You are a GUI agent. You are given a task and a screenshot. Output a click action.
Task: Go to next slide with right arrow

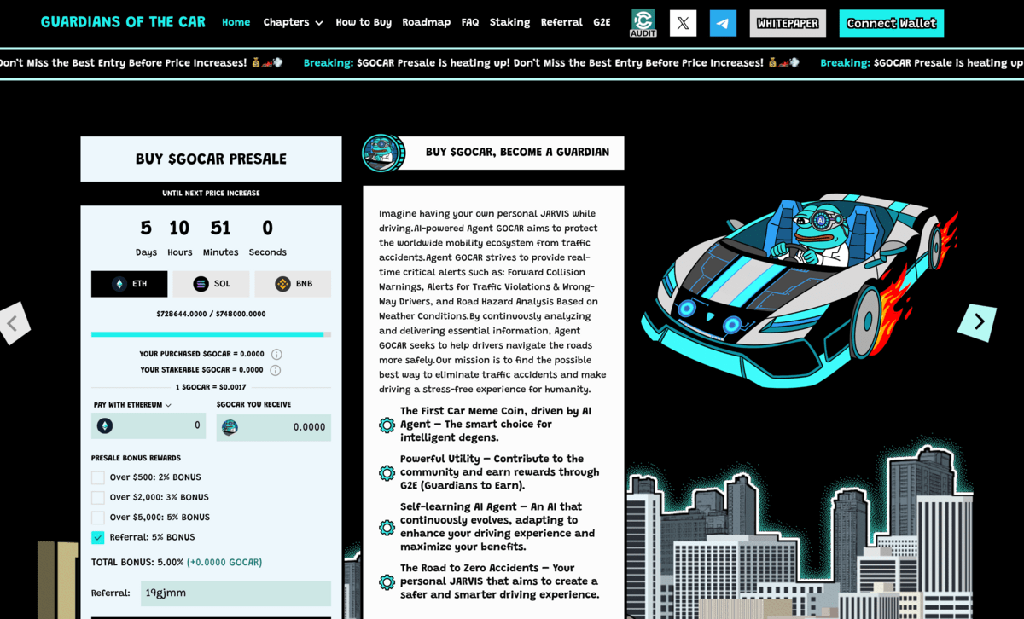978,322
